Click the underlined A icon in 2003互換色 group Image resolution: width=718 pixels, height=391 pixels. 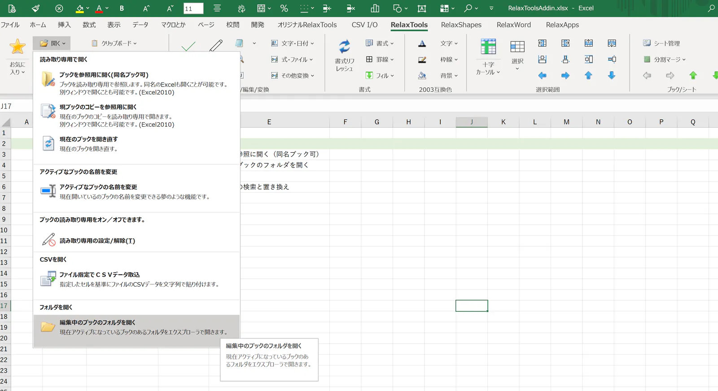[422, 43]
